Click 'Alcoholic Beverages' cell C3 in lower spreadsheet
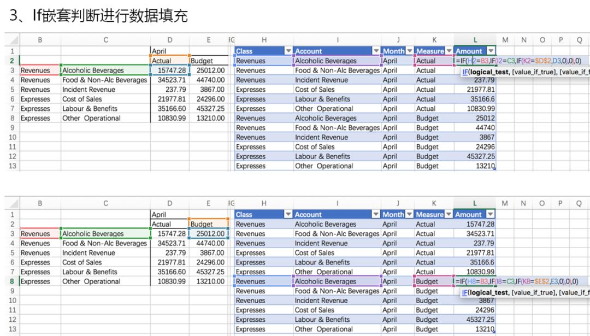 click(x=106, y=234)
